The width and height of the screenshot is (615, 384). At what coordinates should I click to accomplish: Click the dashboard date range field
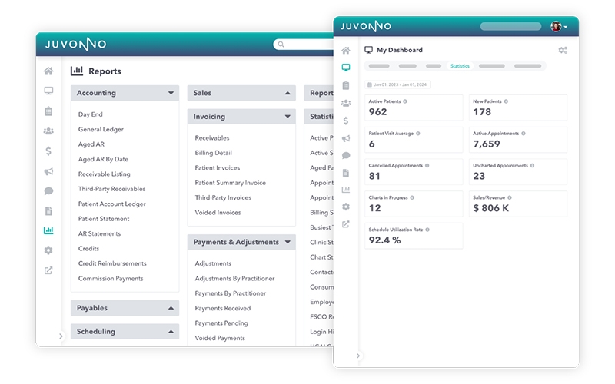pos(397,84)
